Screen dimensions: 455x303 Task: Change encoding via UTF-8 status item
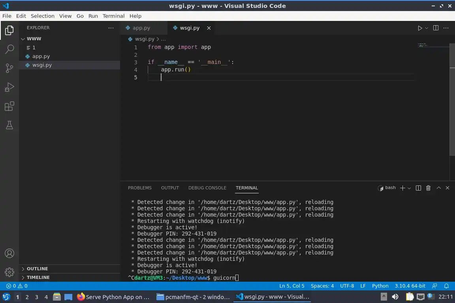click(347, 286)
